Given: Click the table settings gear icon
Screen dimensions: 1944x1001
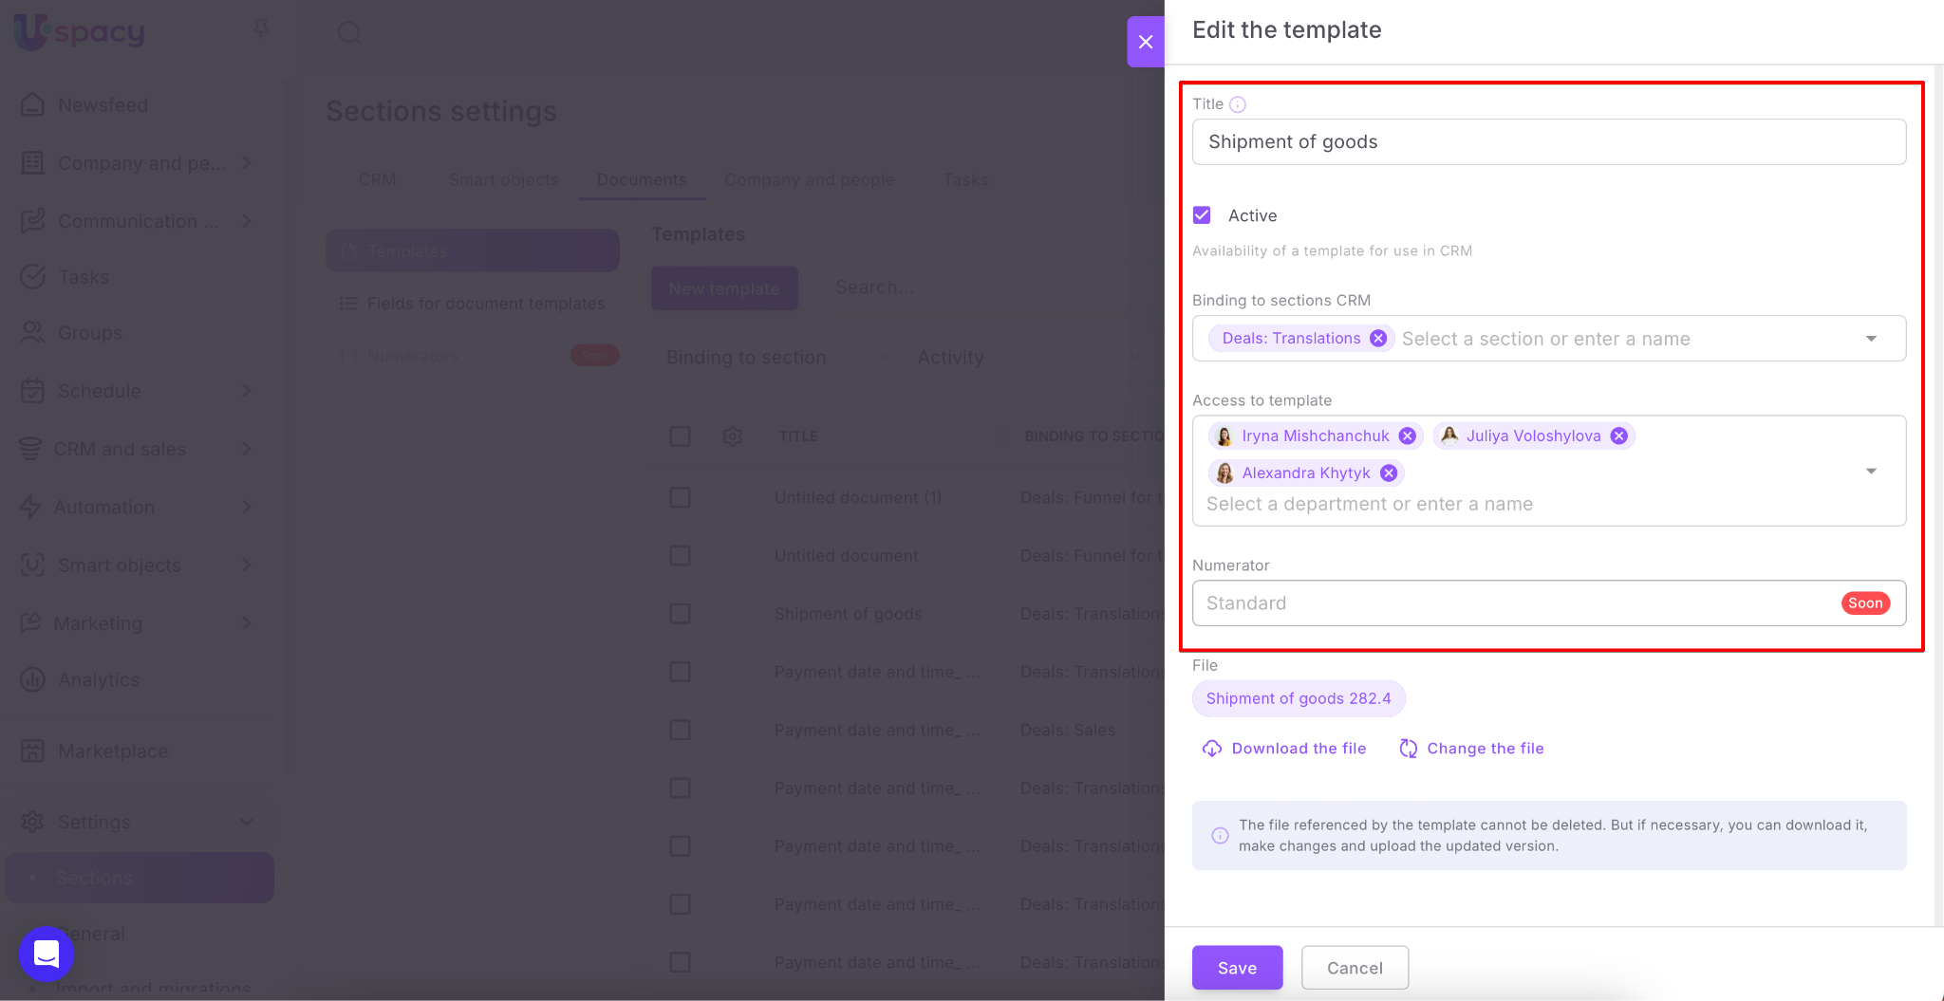Looking at the screenshot, I should click(732, 436).
